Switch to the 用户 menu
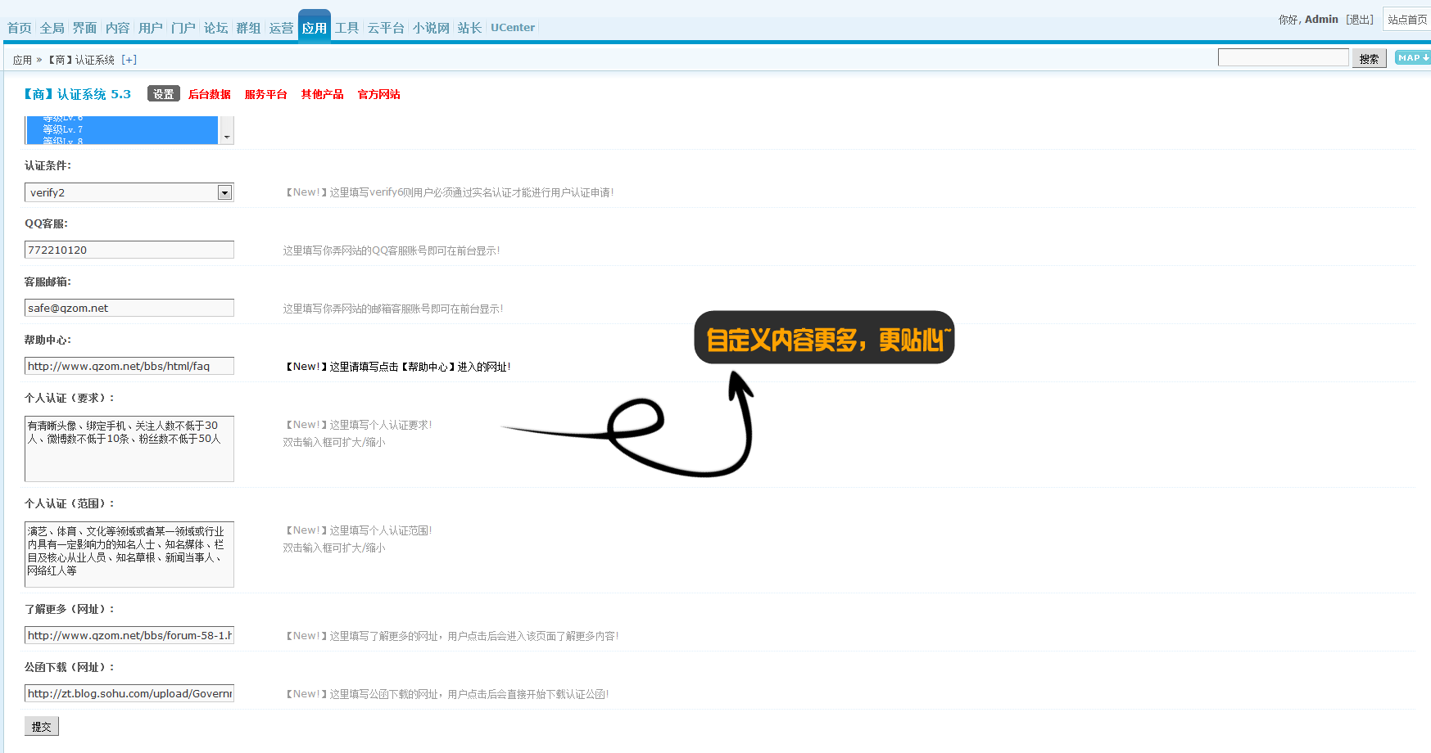The image size is (1431, 753). 151,28
